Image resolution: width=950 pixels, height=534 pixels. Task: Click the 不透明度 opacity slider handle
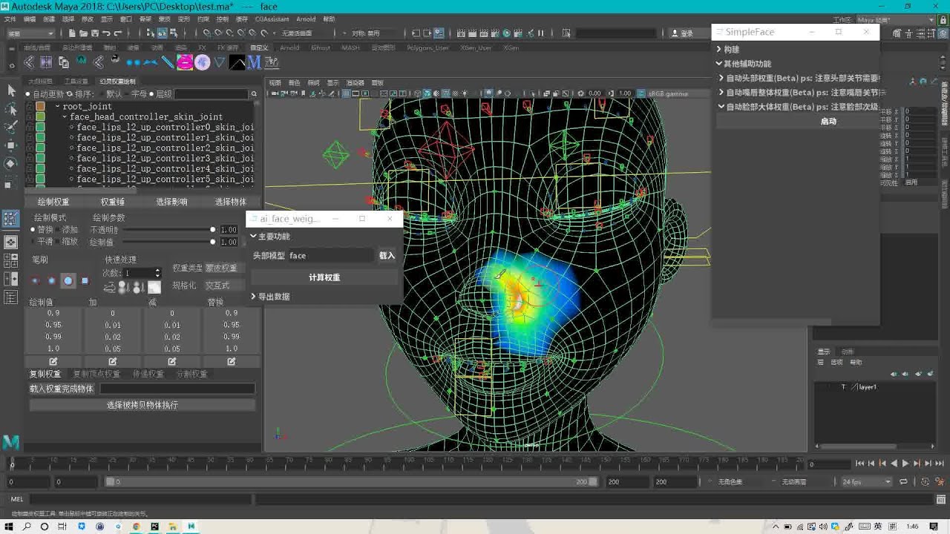pos(213,230)
